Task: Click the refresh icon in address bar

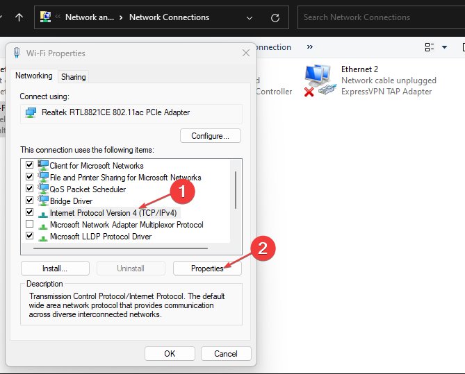Action: pos(275,18)
